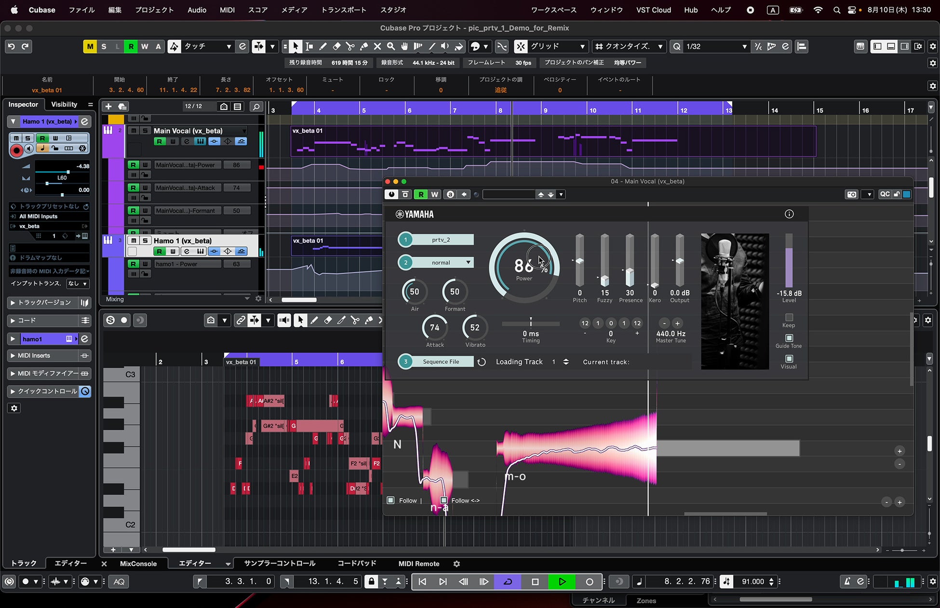Image resolution: width=940 pixels, height=608 pixels.
Task: Click the Sequence File reload icon
Action: [482, 362]
